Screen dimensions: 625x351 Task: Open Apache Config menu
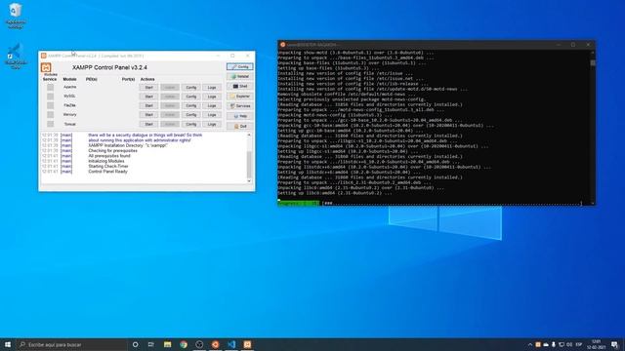point(191,87)
